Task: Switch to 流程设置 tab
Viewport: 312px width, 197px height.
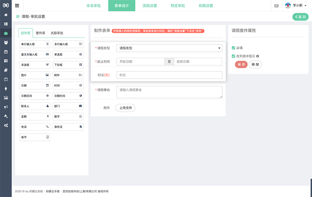Action: [x=150, y=6]
